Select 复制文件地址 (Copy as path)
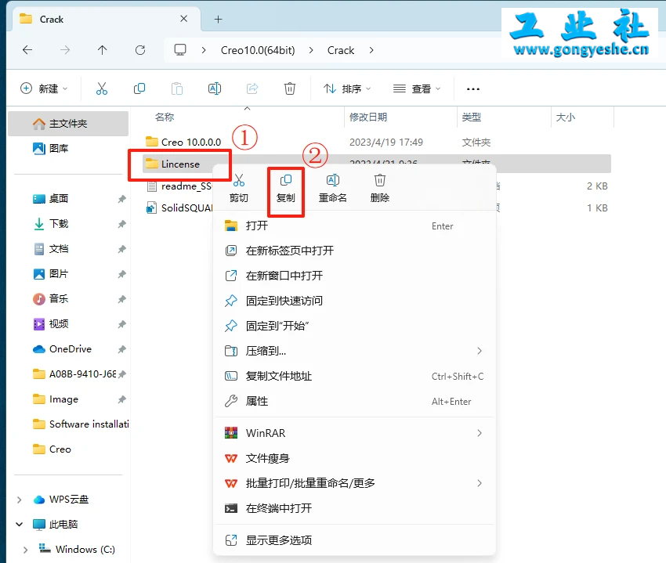Viewport: 666px width, 563px height. (x=354, y=376)
